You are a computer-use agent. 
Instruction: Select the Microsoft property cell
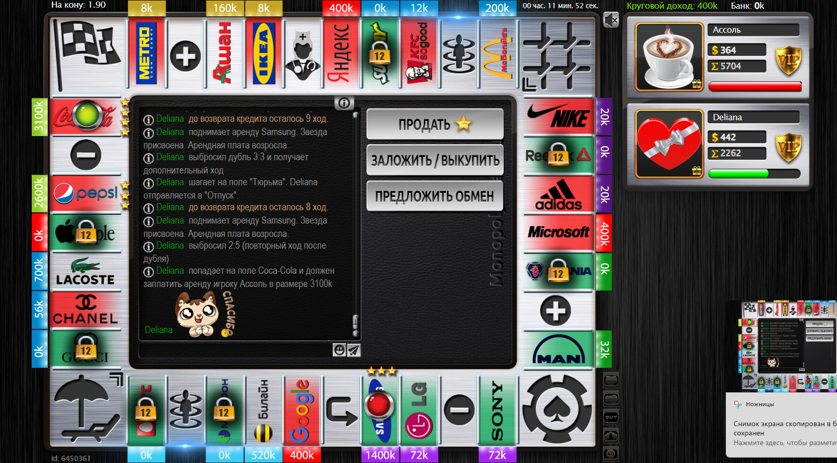tap(559, 233)
